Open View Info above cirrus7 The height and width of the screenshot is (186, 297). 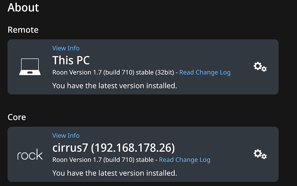[x=66, y=135]
